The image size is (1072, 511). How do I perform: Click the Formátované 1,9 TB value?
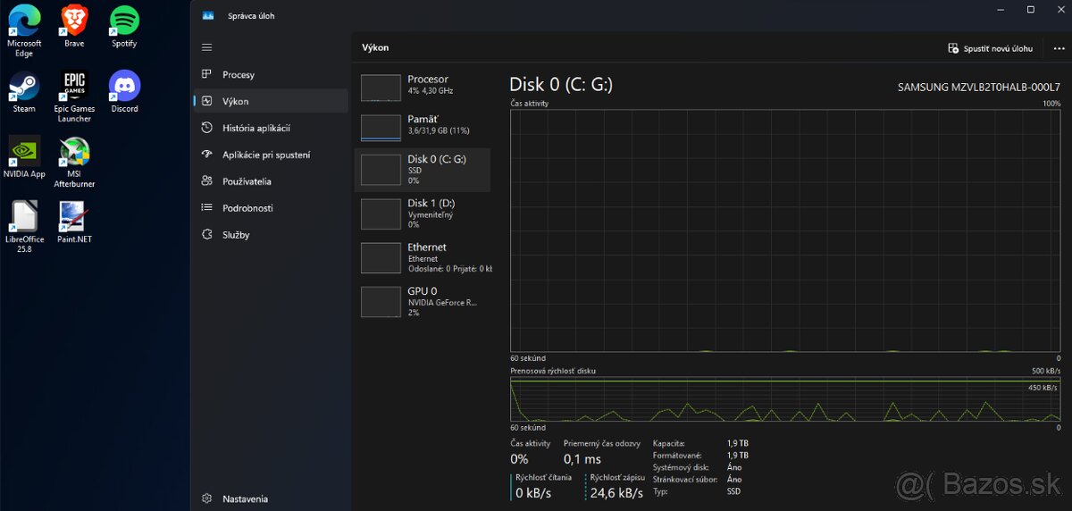pyautogui.click(x=738, y=455)
